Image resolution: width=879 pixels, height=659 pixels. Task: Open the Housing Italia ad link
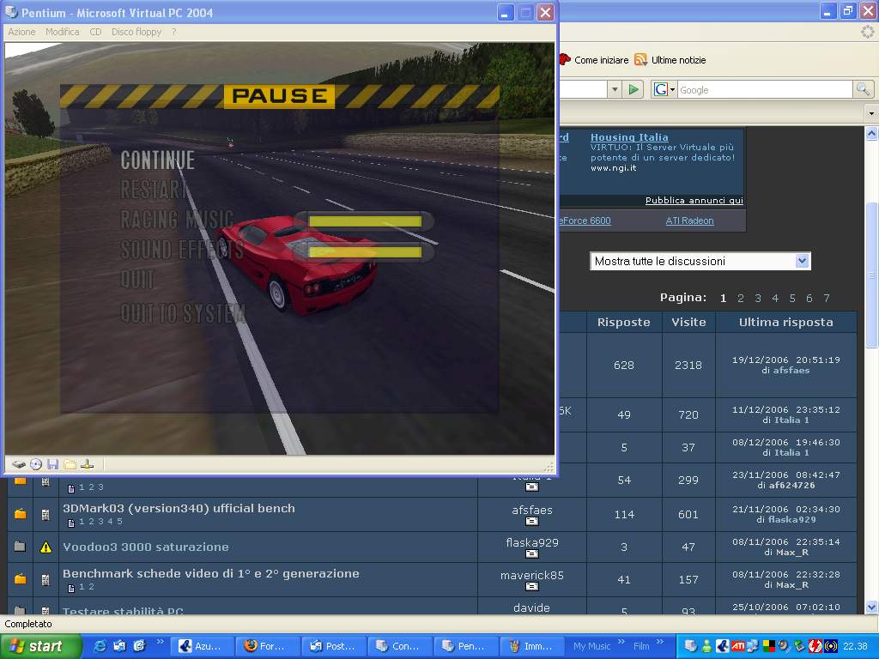click(629, 137)
